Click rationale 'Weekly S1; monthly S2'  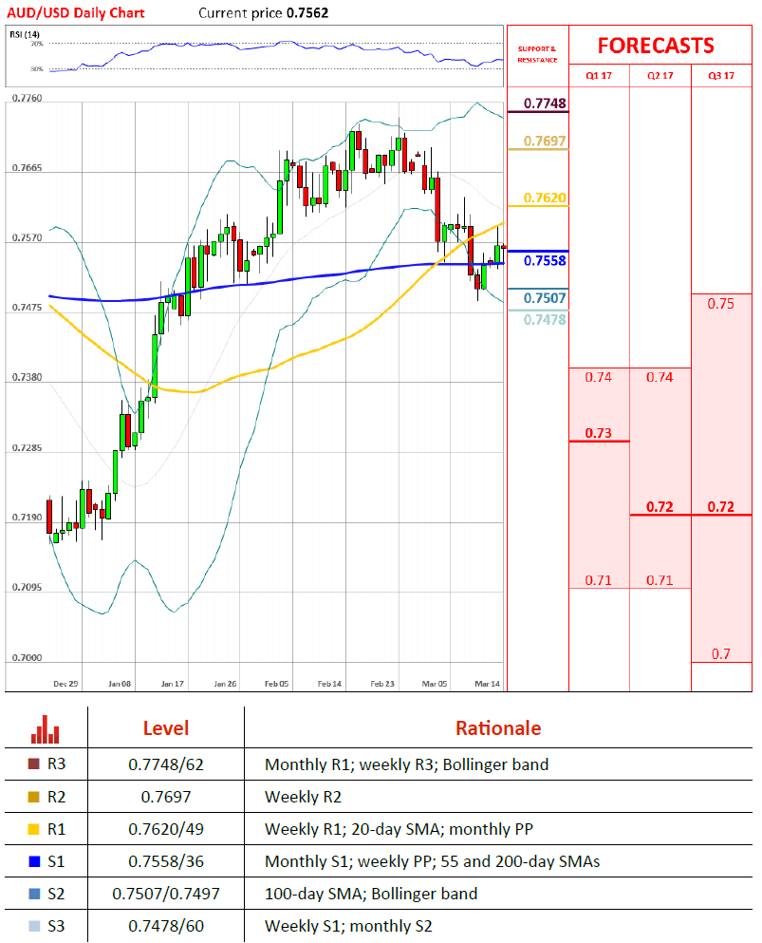[x=348, y=926]
